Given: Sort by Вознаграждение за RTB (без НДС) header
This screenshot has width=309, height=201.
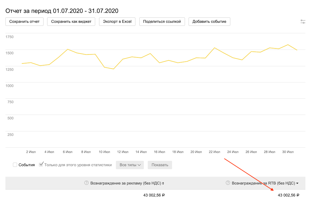Looking at the screenshot, I should (x=263, y=183).
